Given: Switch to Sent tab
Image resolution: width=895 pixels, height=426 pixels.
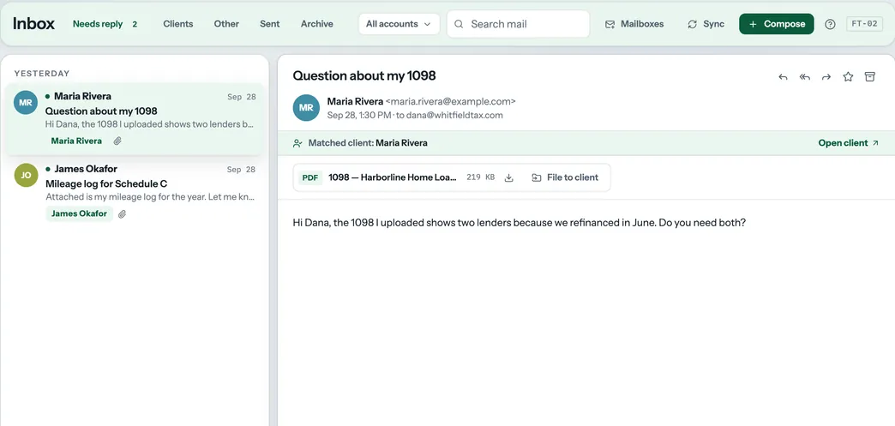Looking at the screenshot, I should (270, 24).
